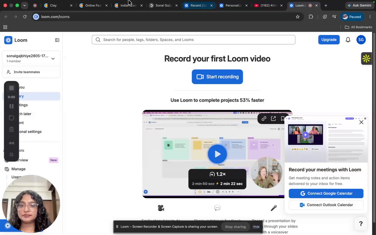Expand the sonalgajbhiye2805 workspace dropdown
Viewport: 376px width, 235px height.
(x=53, y=58)
